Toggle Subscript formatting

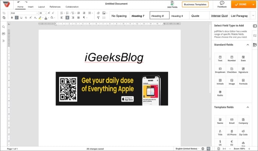pyautogui.click(x=35, y=18)
